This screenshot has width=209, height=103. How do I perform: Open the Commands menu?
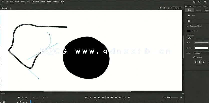pos(35,2)
